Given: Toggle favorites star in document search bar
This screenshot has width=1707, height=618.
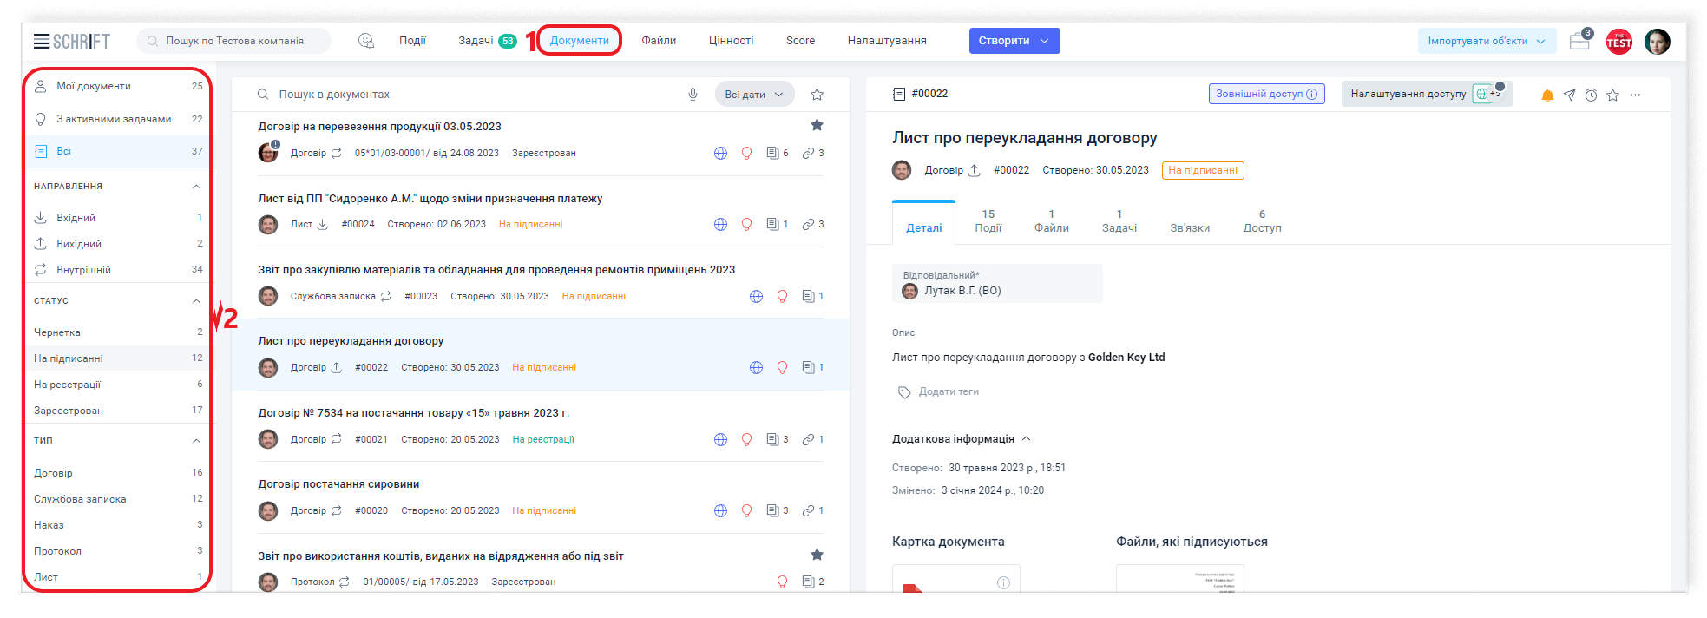Looking at the screenshot, I should [x=817, y=95].
